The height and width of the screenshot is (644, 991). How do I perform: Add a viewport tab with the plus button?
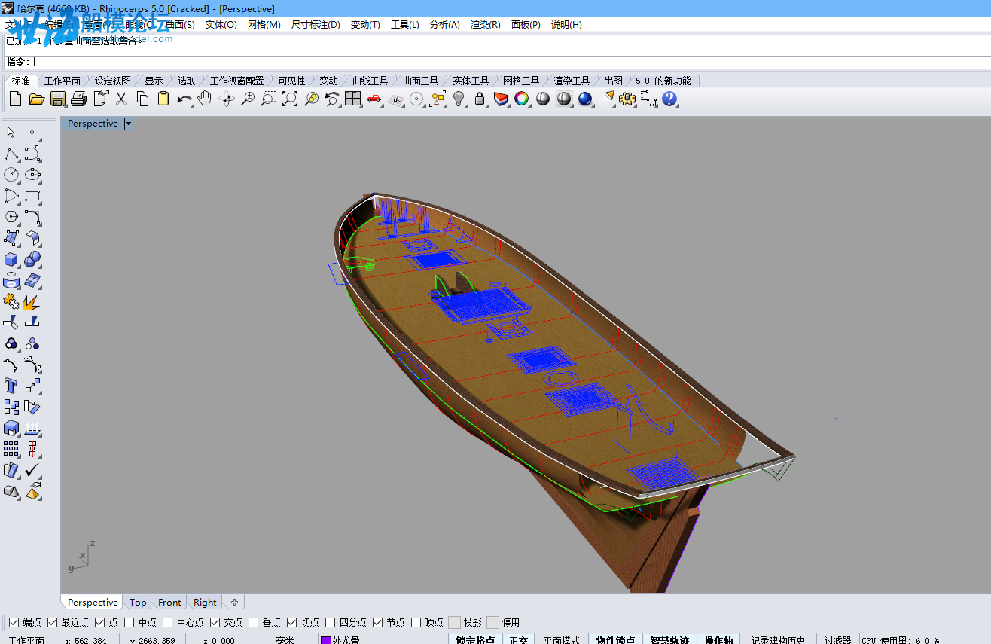[x=235, y=603]
